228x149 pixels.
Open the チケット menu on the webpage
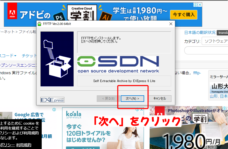tap(29, 56)
